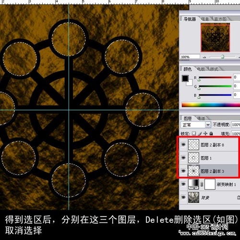Click the lock all padlock icon

tap(211, 133)
